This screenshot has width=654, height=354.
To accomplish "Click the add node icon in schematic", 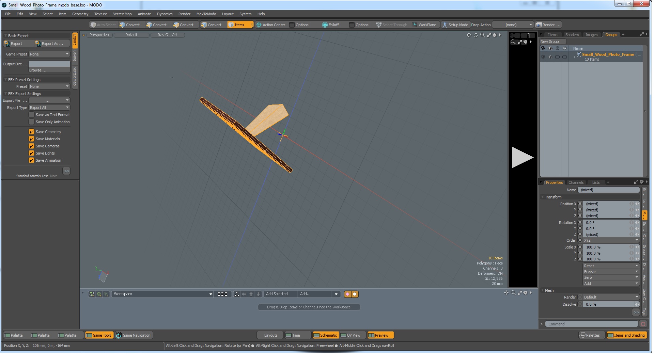I will click(x=92, y=294).
